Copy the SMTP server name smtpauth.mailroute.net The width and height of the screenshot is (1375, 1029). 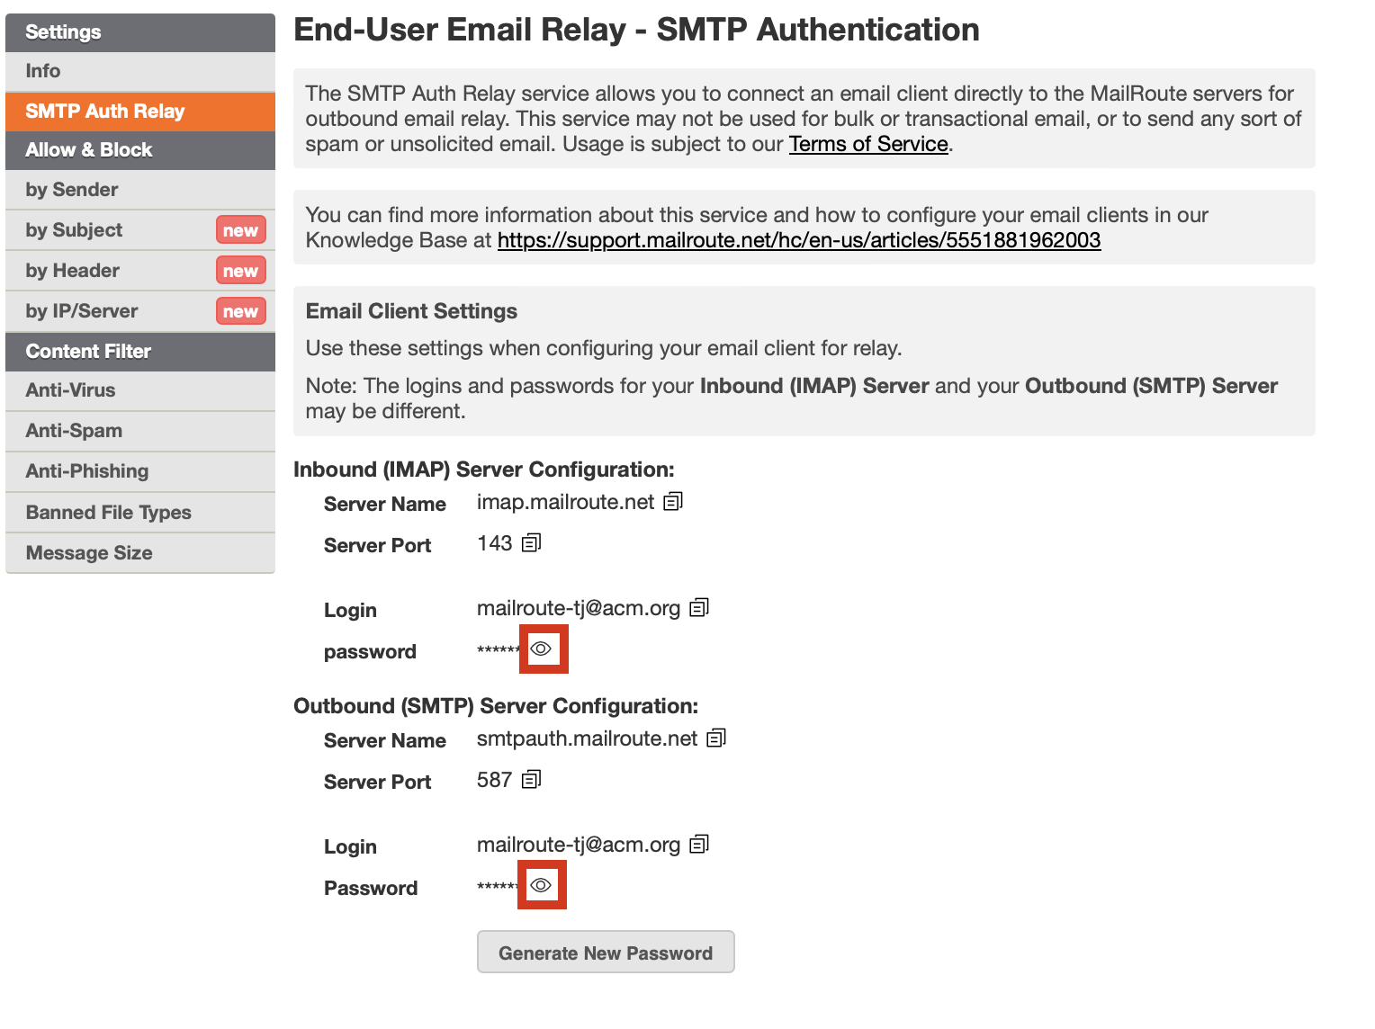716,738
